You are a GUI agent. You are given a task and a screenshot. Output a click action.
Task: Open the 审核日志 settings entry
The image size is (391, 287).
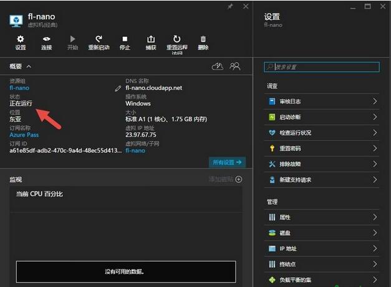click(x=322, y=101)
